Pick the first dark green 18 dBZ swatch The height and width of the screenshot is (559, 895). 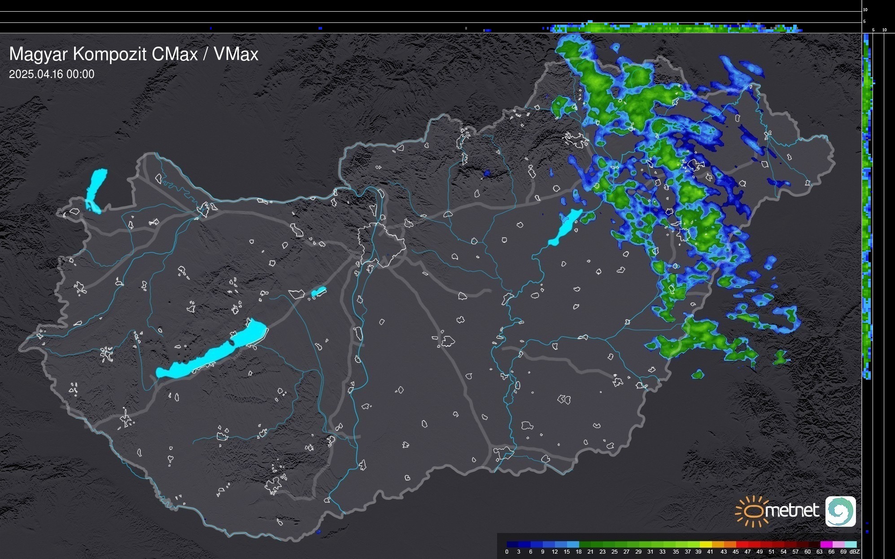[585, 545]
